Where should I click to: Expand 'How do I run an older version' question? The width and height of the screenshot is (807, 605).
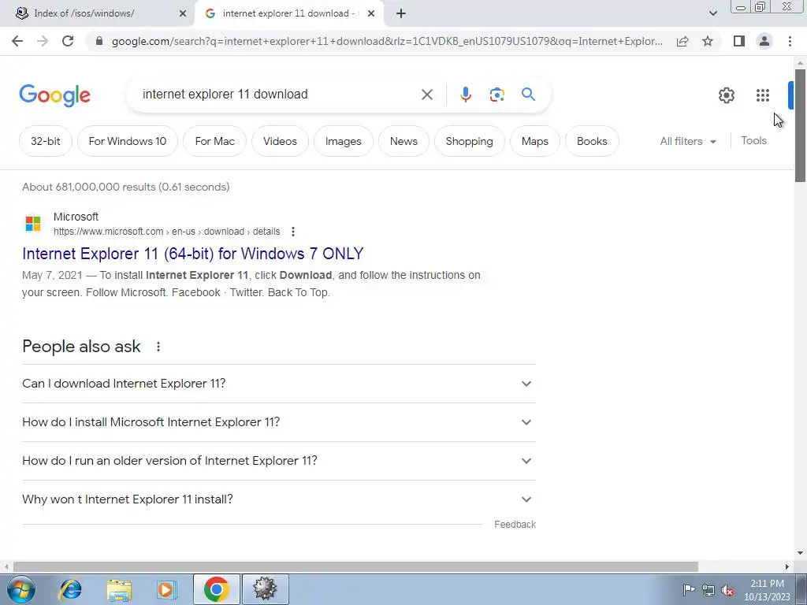279,461
